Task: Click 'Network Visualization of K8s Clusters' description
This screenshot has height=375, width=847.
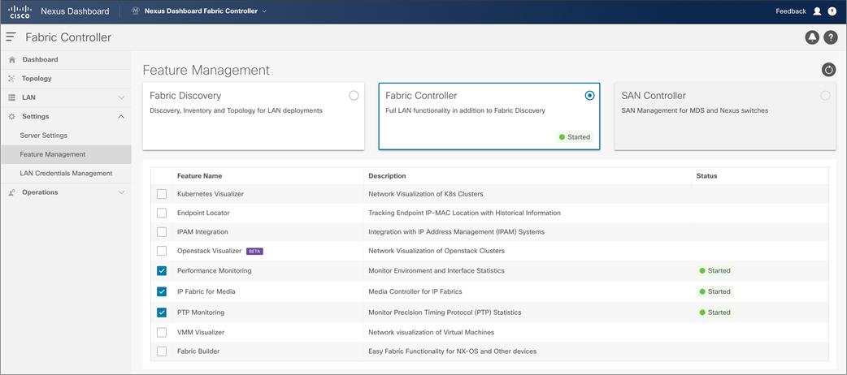Action: click(426, 194)
